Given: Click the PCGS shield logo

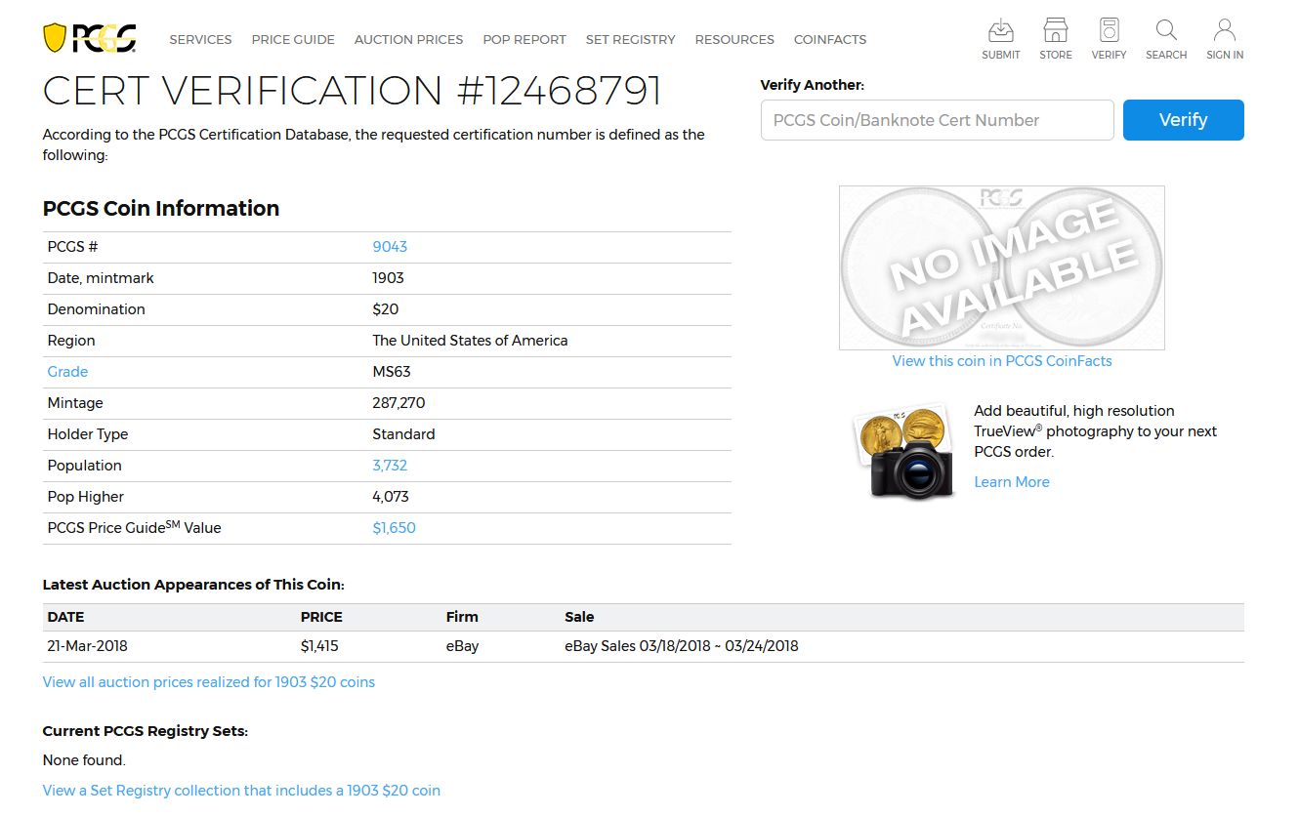Looking at the screenshot, I should [x=89, y=39].
